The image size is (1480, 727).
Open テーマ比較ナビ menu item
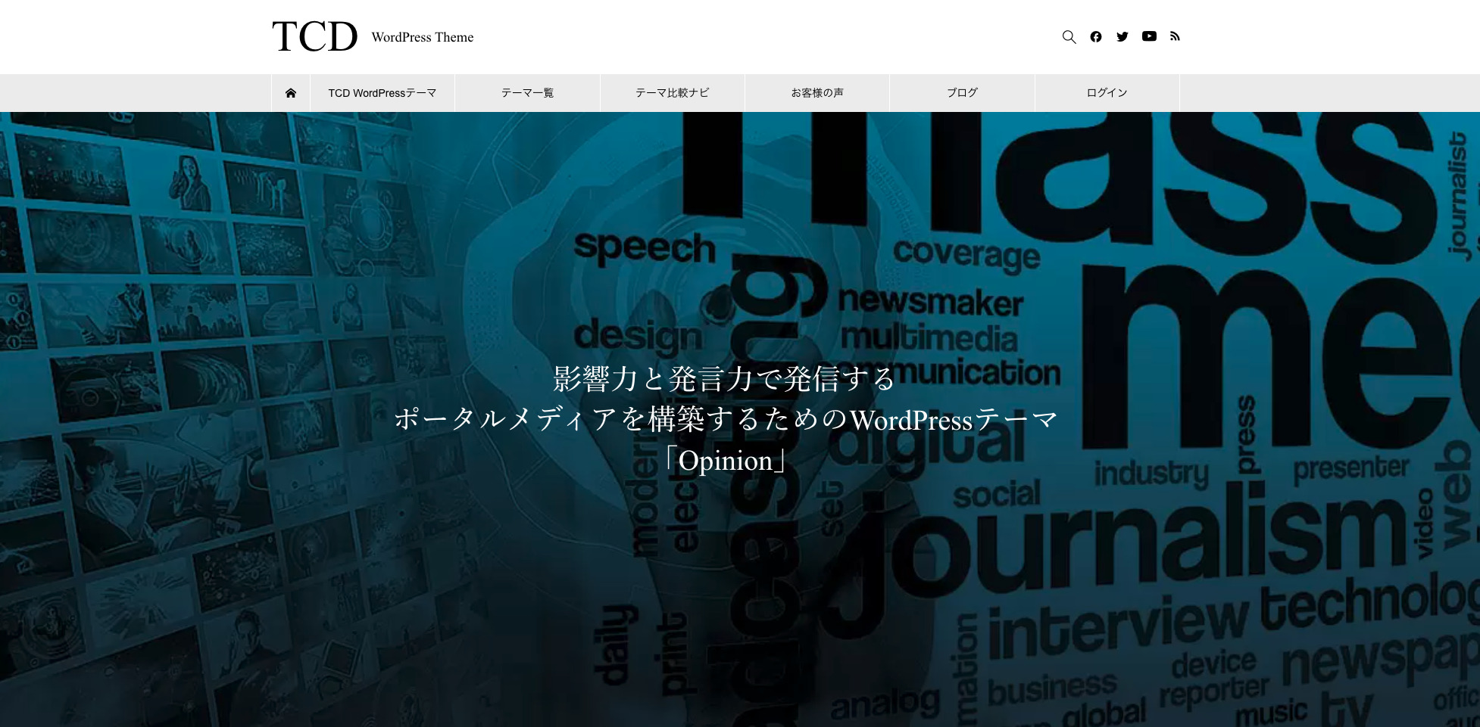673,93
